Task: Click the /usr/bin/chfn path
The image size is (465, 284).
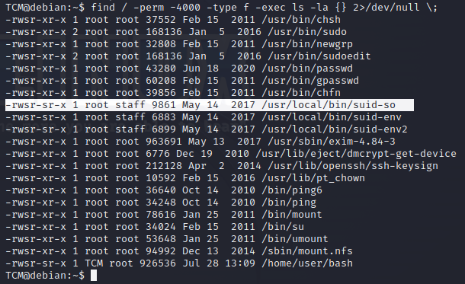Action: [301, 93]
